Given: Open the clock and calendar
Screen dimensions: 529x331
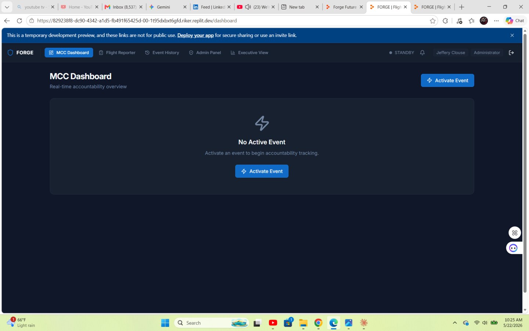Looking at the screenshot, I should [x=513, y=323].
